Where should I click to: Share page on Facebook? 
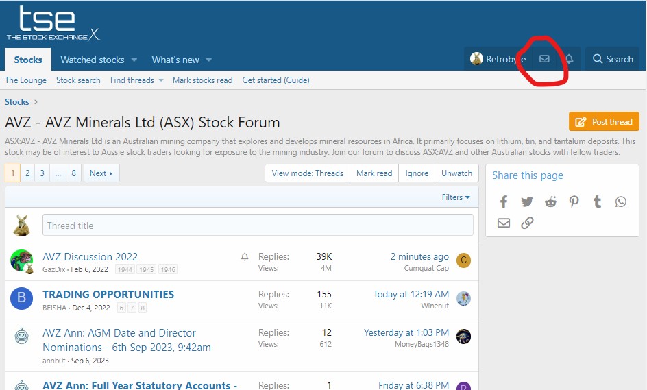coord(503,202)
